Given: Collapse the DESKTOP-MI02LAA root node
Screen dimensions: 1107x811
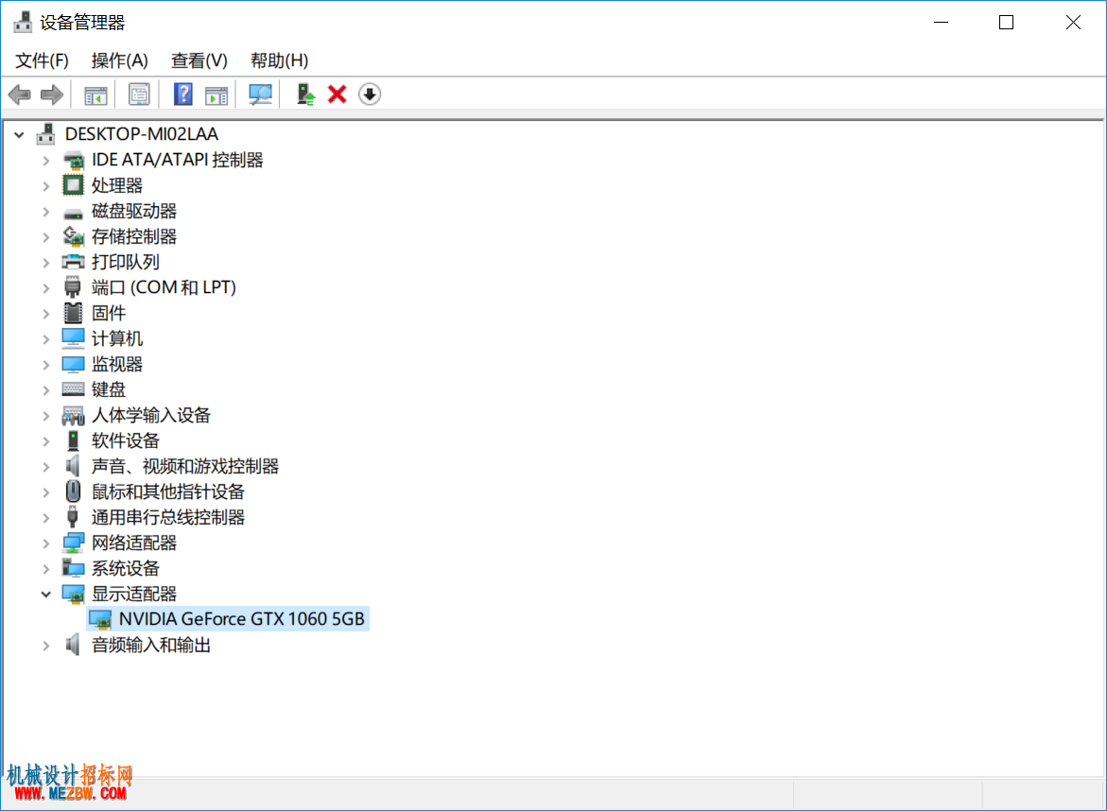Looking at the screenshot, I should (19, 134).
